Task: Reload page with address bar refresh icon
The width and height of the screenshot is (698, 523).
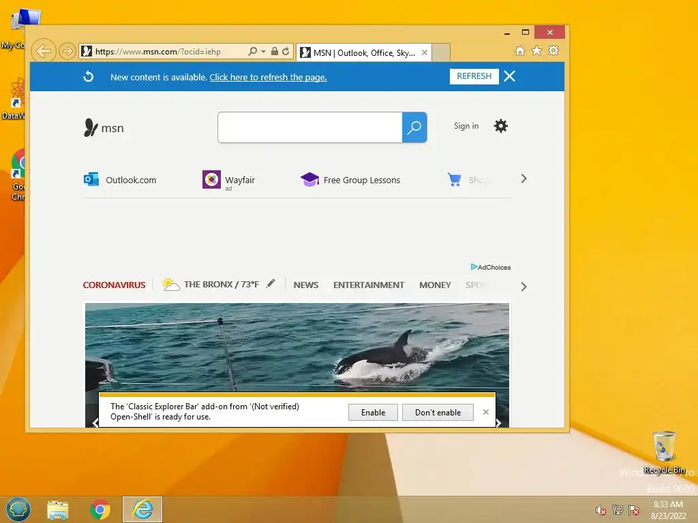Action: click(286, 52)
